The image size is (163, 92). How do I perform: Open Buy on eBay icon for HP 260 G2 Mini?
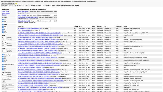(53, 67)
